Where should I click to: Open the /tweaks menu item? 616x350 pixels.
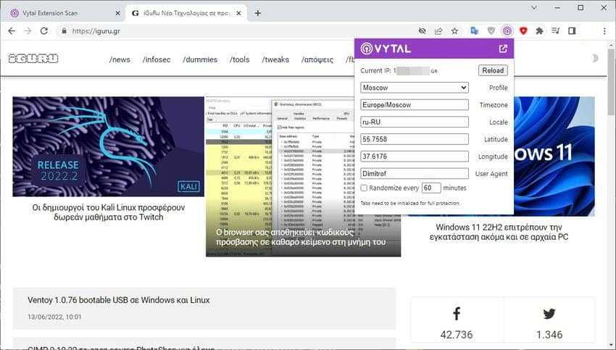pyautogui.click(x=275, y=59)
